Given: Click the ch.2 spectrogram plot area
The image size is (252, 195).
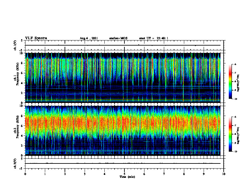Looking at the screenshot, I should click(x=123, y=131).
